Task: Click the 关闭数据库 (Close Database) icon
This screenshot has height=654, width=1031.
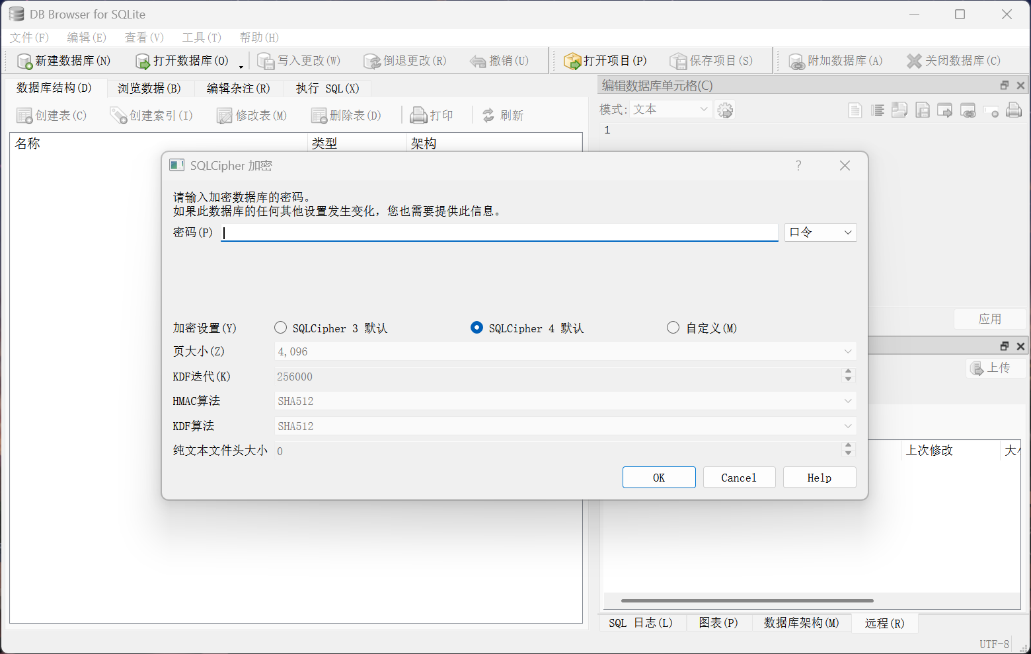Action: (x=914, y=61)
